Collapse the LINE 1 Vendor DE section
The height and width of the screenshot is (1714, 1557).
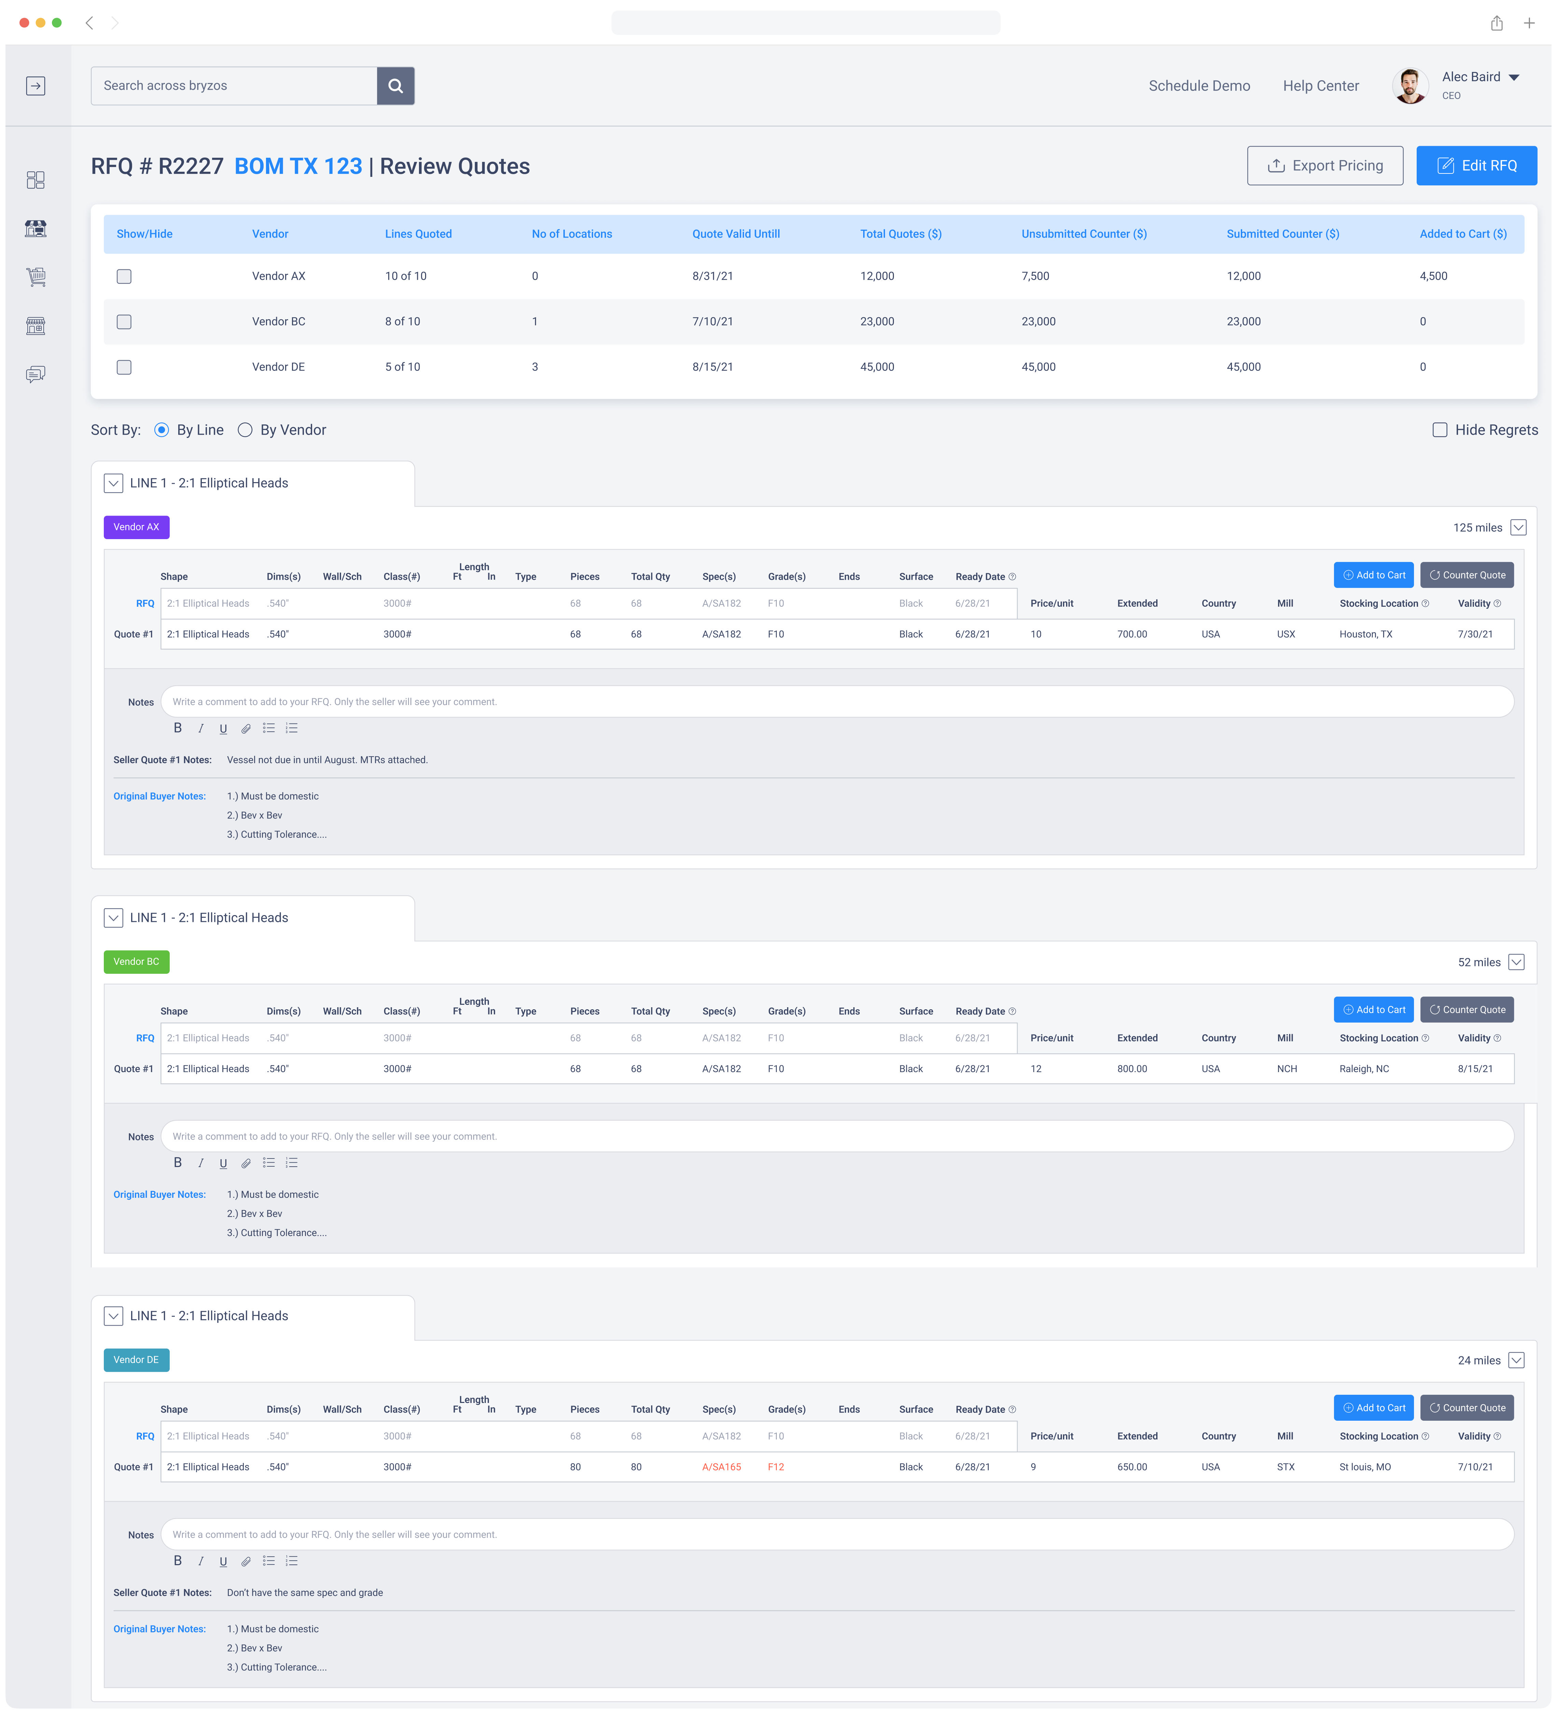pyautogui.click(x=113, y=1316)
